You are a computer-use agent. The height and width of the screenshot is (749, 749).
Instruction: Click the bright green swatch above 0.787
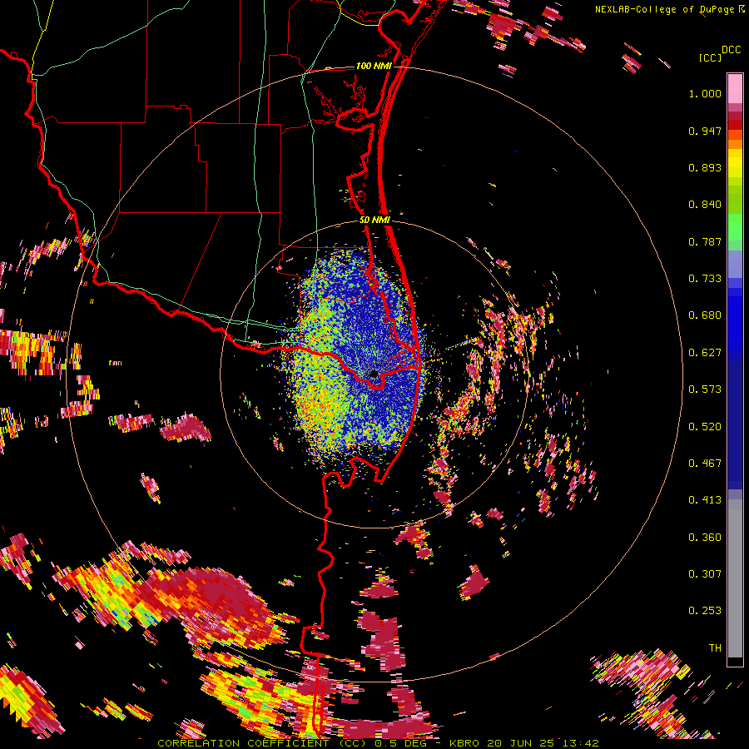735,227
